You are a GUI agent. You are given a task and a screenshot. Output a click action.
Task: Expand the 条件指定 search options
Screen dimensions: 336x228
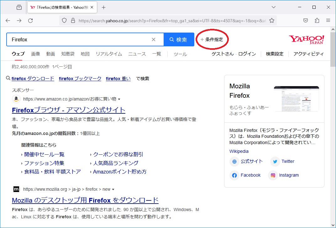(x=212, y=39)
